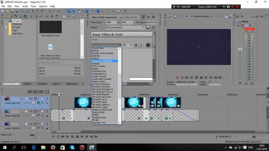Open the font size dropdown
Screen dimensions: 269x151
coord(131,45)
